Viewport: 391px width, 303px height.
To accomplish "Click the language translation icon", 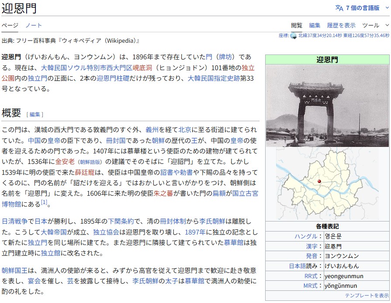I will click(339, 8).
